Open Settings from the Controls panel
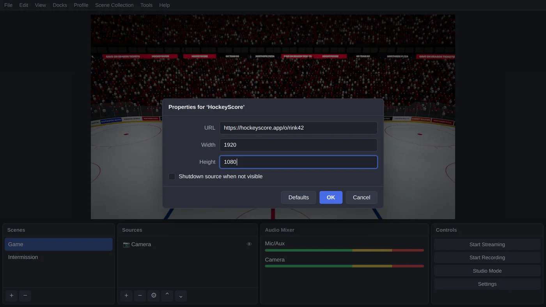 (x=487, y=284)
